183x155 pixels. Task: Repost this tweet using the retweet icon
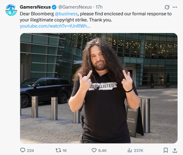(x=58, y=150)
